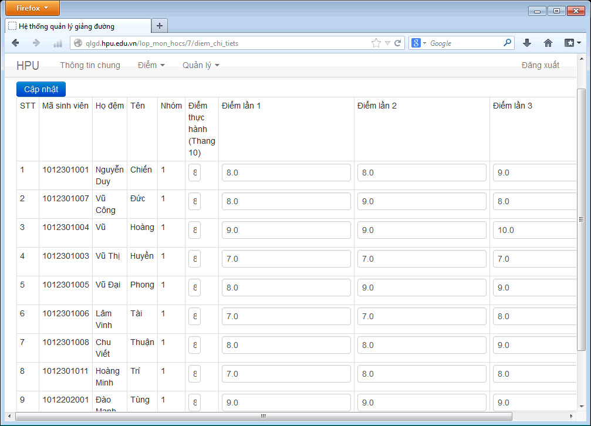
Task: Go to the Home page icon
Action: (548, 43)
